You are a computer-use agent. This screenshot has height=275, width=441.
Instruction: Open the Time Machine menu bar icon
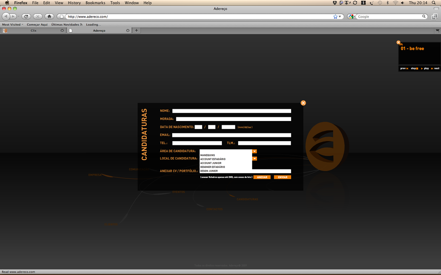[380, 3]
